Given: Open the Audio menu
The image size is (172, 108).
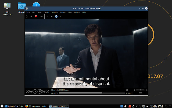Looking at the screenshot, I should (47, 12).
